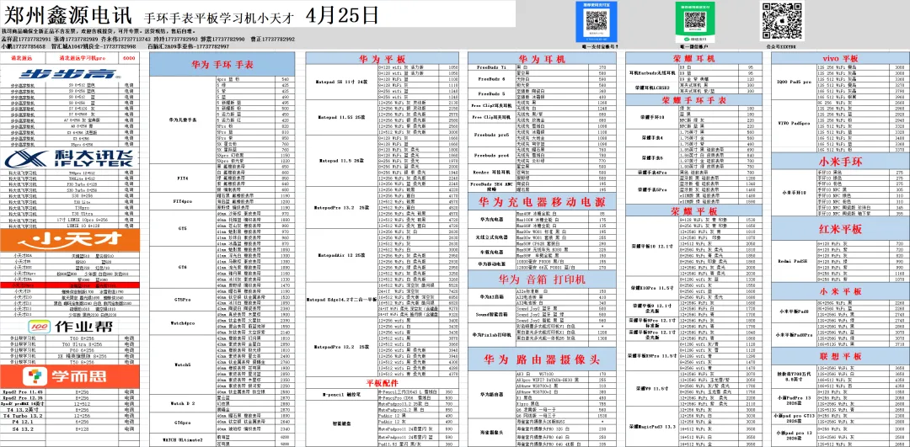Click the Watch D 2 model cell

coord(183,403)
